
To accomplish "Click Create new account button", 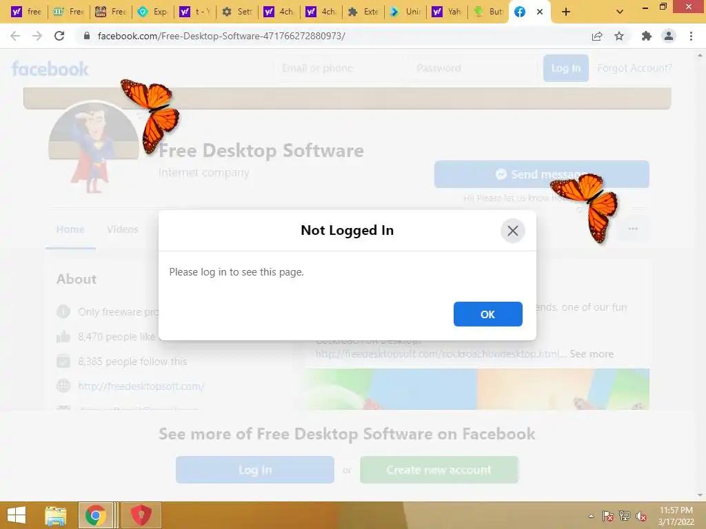I will click(439, 470).
